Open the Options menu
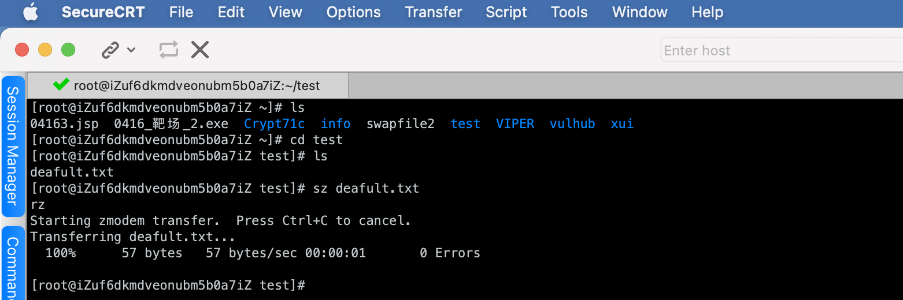The image size is (903, 300). (x=353, y=12)
